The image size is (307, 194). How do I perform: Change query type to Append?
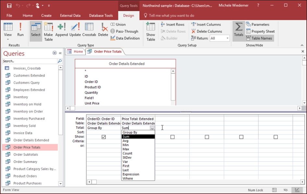tap(61, 30)
